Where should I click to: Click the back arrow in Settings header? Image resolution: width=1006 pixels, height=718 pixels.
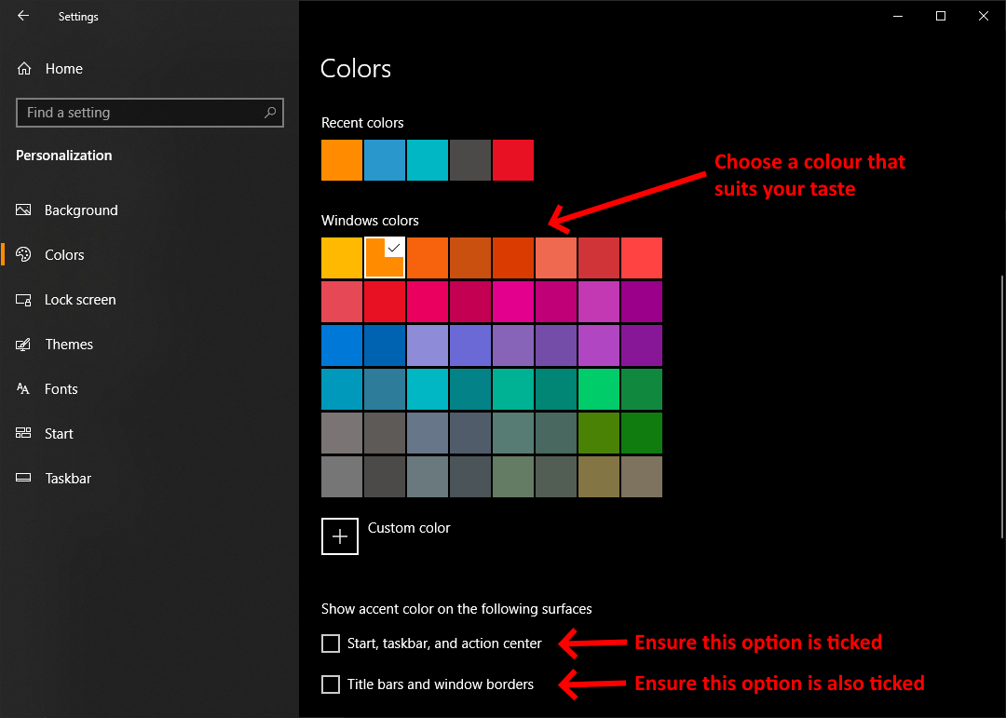click(23, 16)
